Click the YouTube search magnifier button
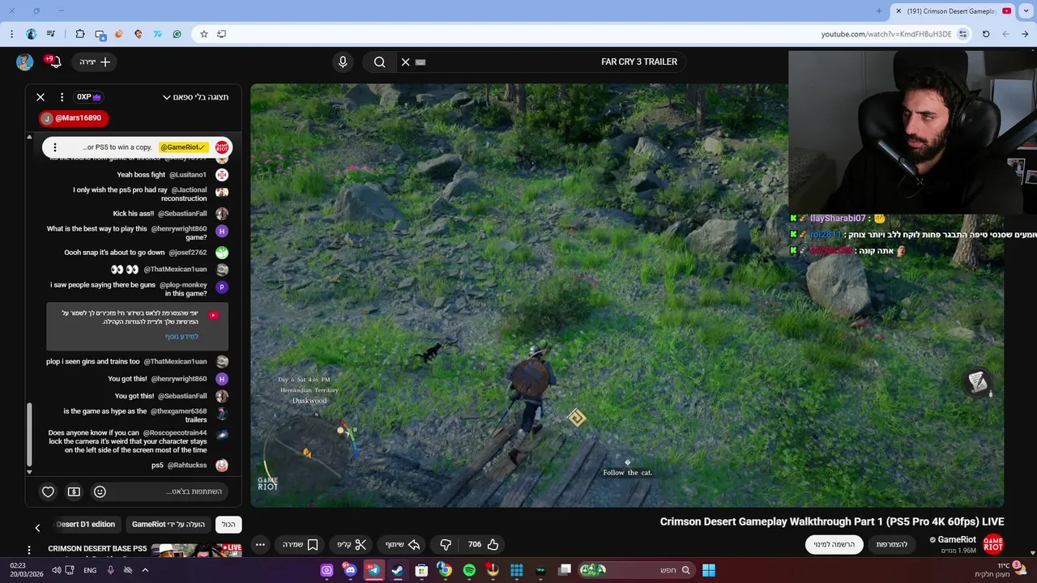Screen dimensions: 1037x583 tap(379, 62)
